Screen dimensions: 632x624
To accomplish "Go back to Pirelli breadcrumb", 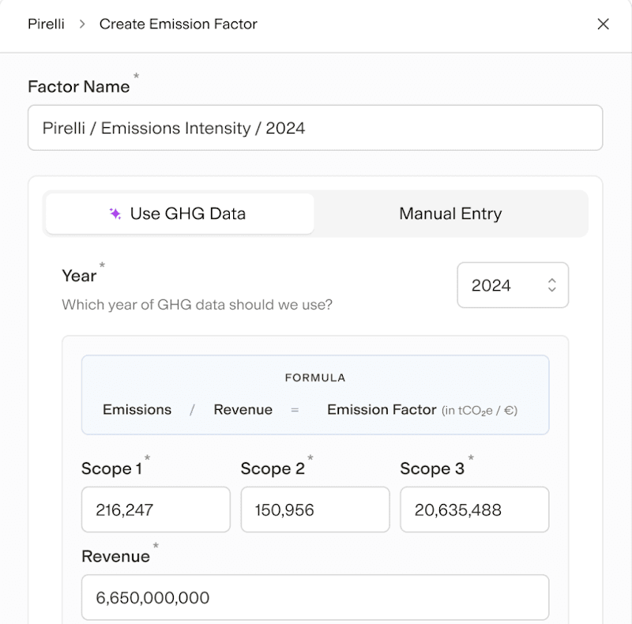I will pyautogui.click(x=46, y=24).
